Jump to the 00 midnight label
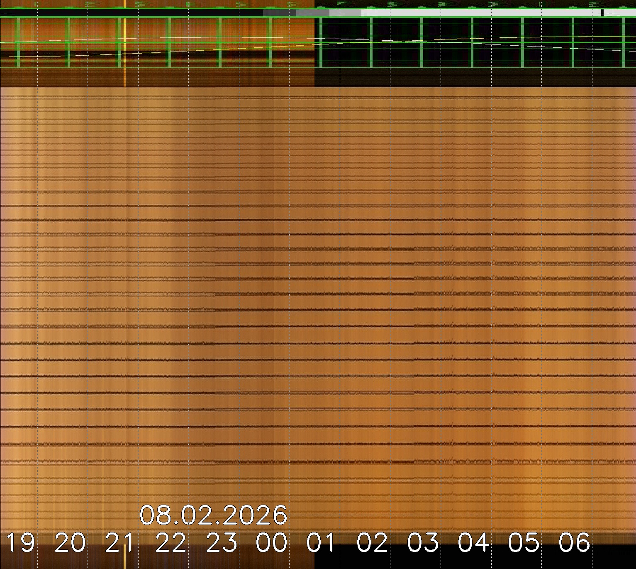The width and height of the screenshot is (636, 569). [x=272, y=543]
